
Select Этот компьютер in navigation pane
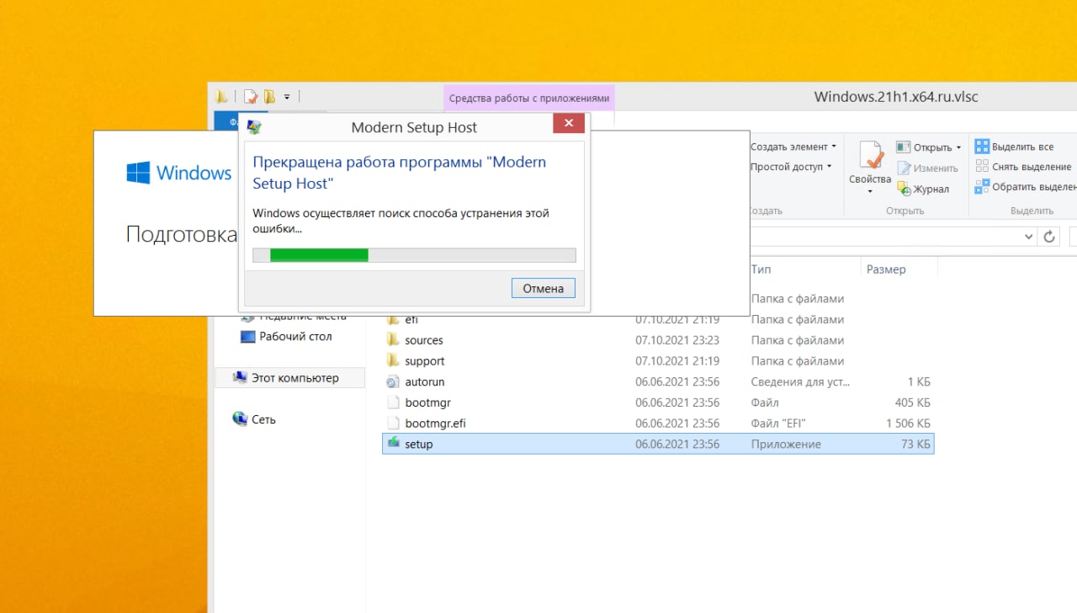click(295, 378)
